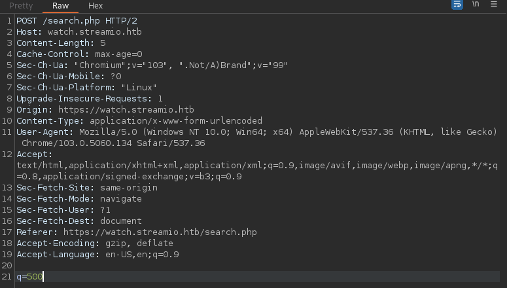Image resolution: width=507 pixels, height=288 pixels.
Task: Click the Referer URL ending in search.php
Action: tap(160, 232)
